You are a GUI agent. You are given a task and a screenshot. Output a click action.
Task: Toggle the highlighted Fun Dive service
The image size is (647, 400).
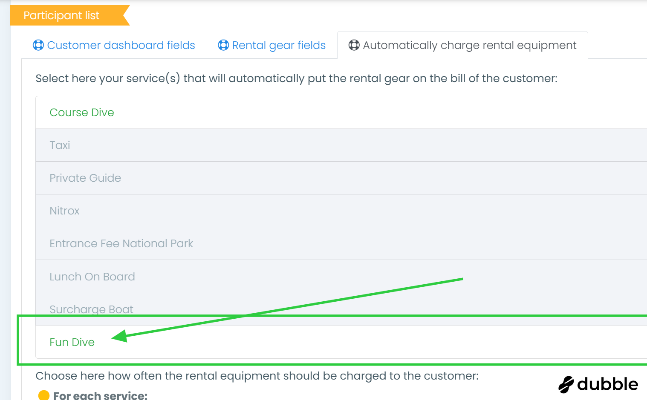[x=72, y=342]
